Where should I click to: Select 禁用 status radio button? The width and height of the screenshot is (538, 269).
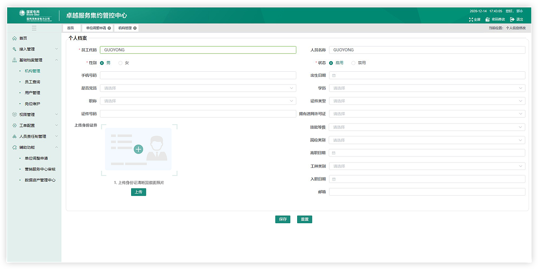tap(353, 63)
